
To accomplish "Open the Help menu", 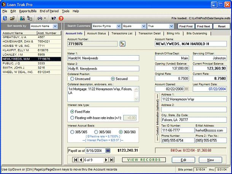I will click(x=76, y=11).
